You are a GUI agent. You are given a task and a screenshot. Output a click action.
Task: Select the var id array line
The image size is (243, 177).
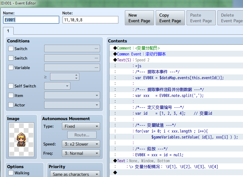[176, 113]
